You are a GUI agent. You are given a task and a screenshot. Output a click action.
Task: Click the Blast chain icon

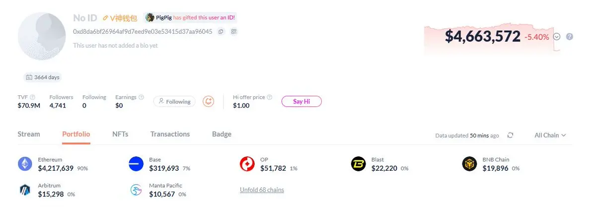pyautogui.click(x=358, y=164)
